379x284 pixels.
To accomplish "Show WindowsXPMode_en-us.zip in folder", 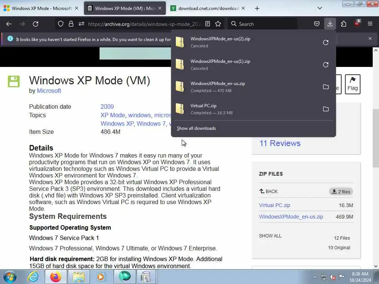I will coord(326,87).
